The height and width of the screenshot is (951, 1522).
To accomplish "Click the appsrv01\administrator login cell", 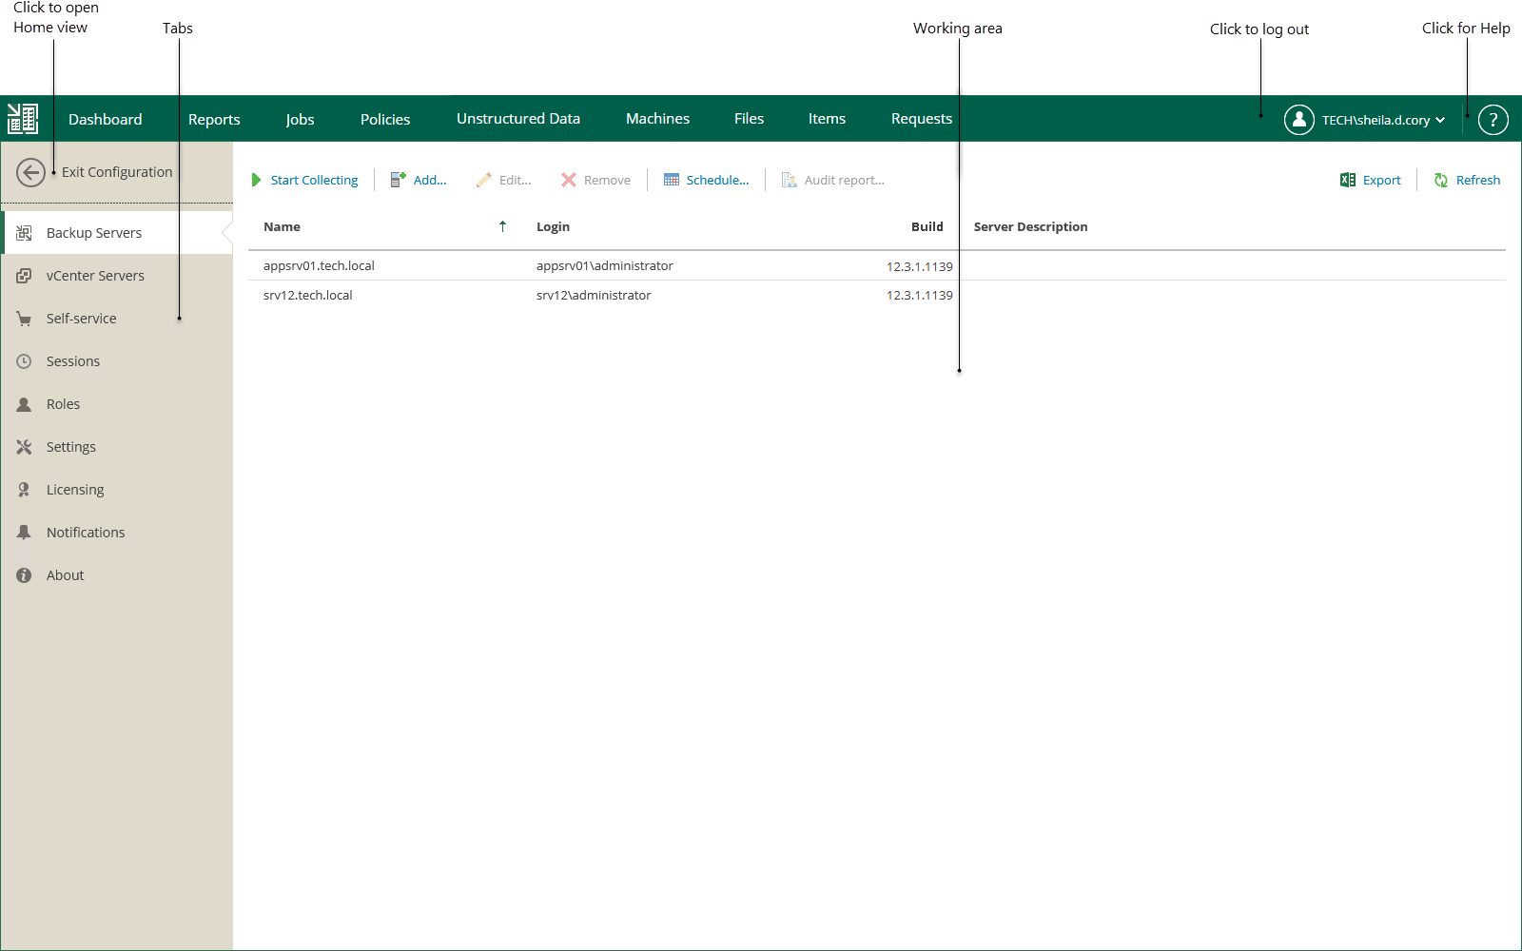I will pyautogui.click(x=604, y=266).
